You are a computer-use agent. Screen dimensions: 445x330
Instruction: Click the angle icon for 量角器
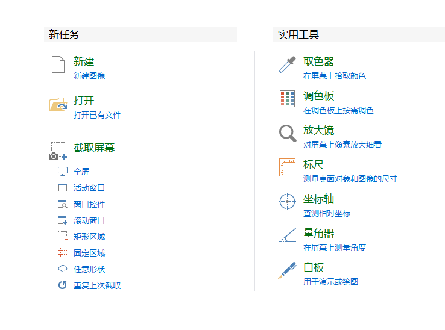coord(288,235)
